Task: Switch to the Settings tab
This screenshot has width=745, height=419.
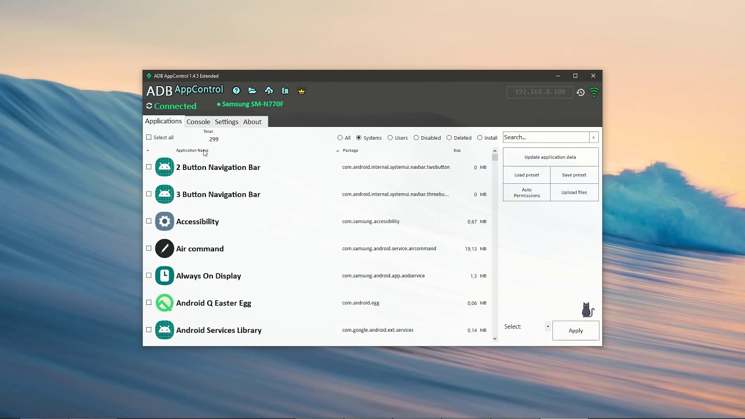Action: tap(226, 122)
